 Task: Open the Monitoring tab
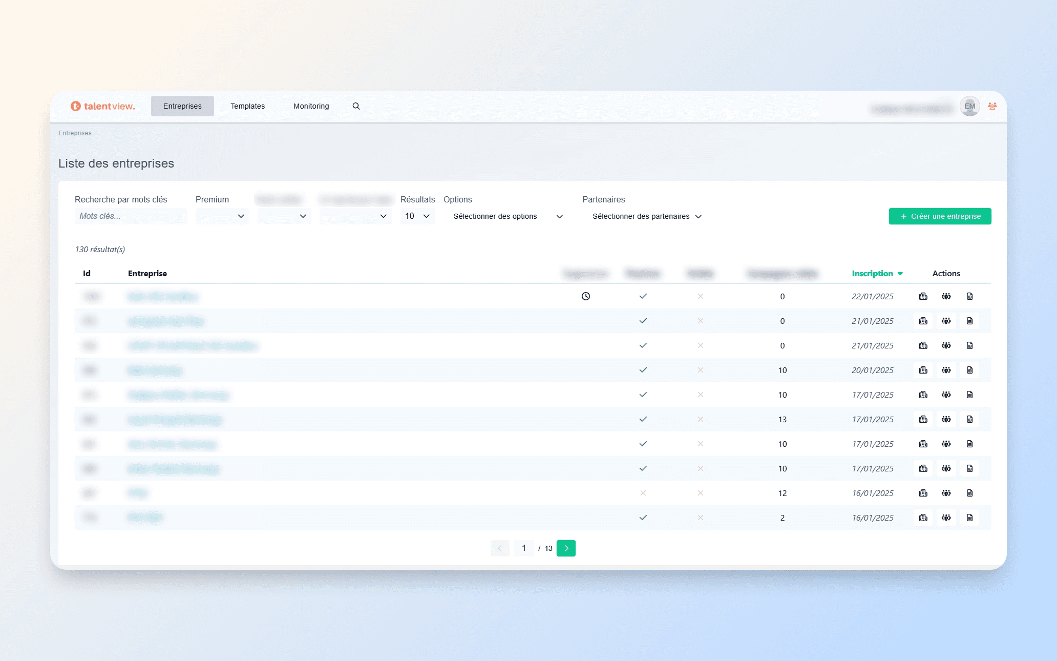311,106
